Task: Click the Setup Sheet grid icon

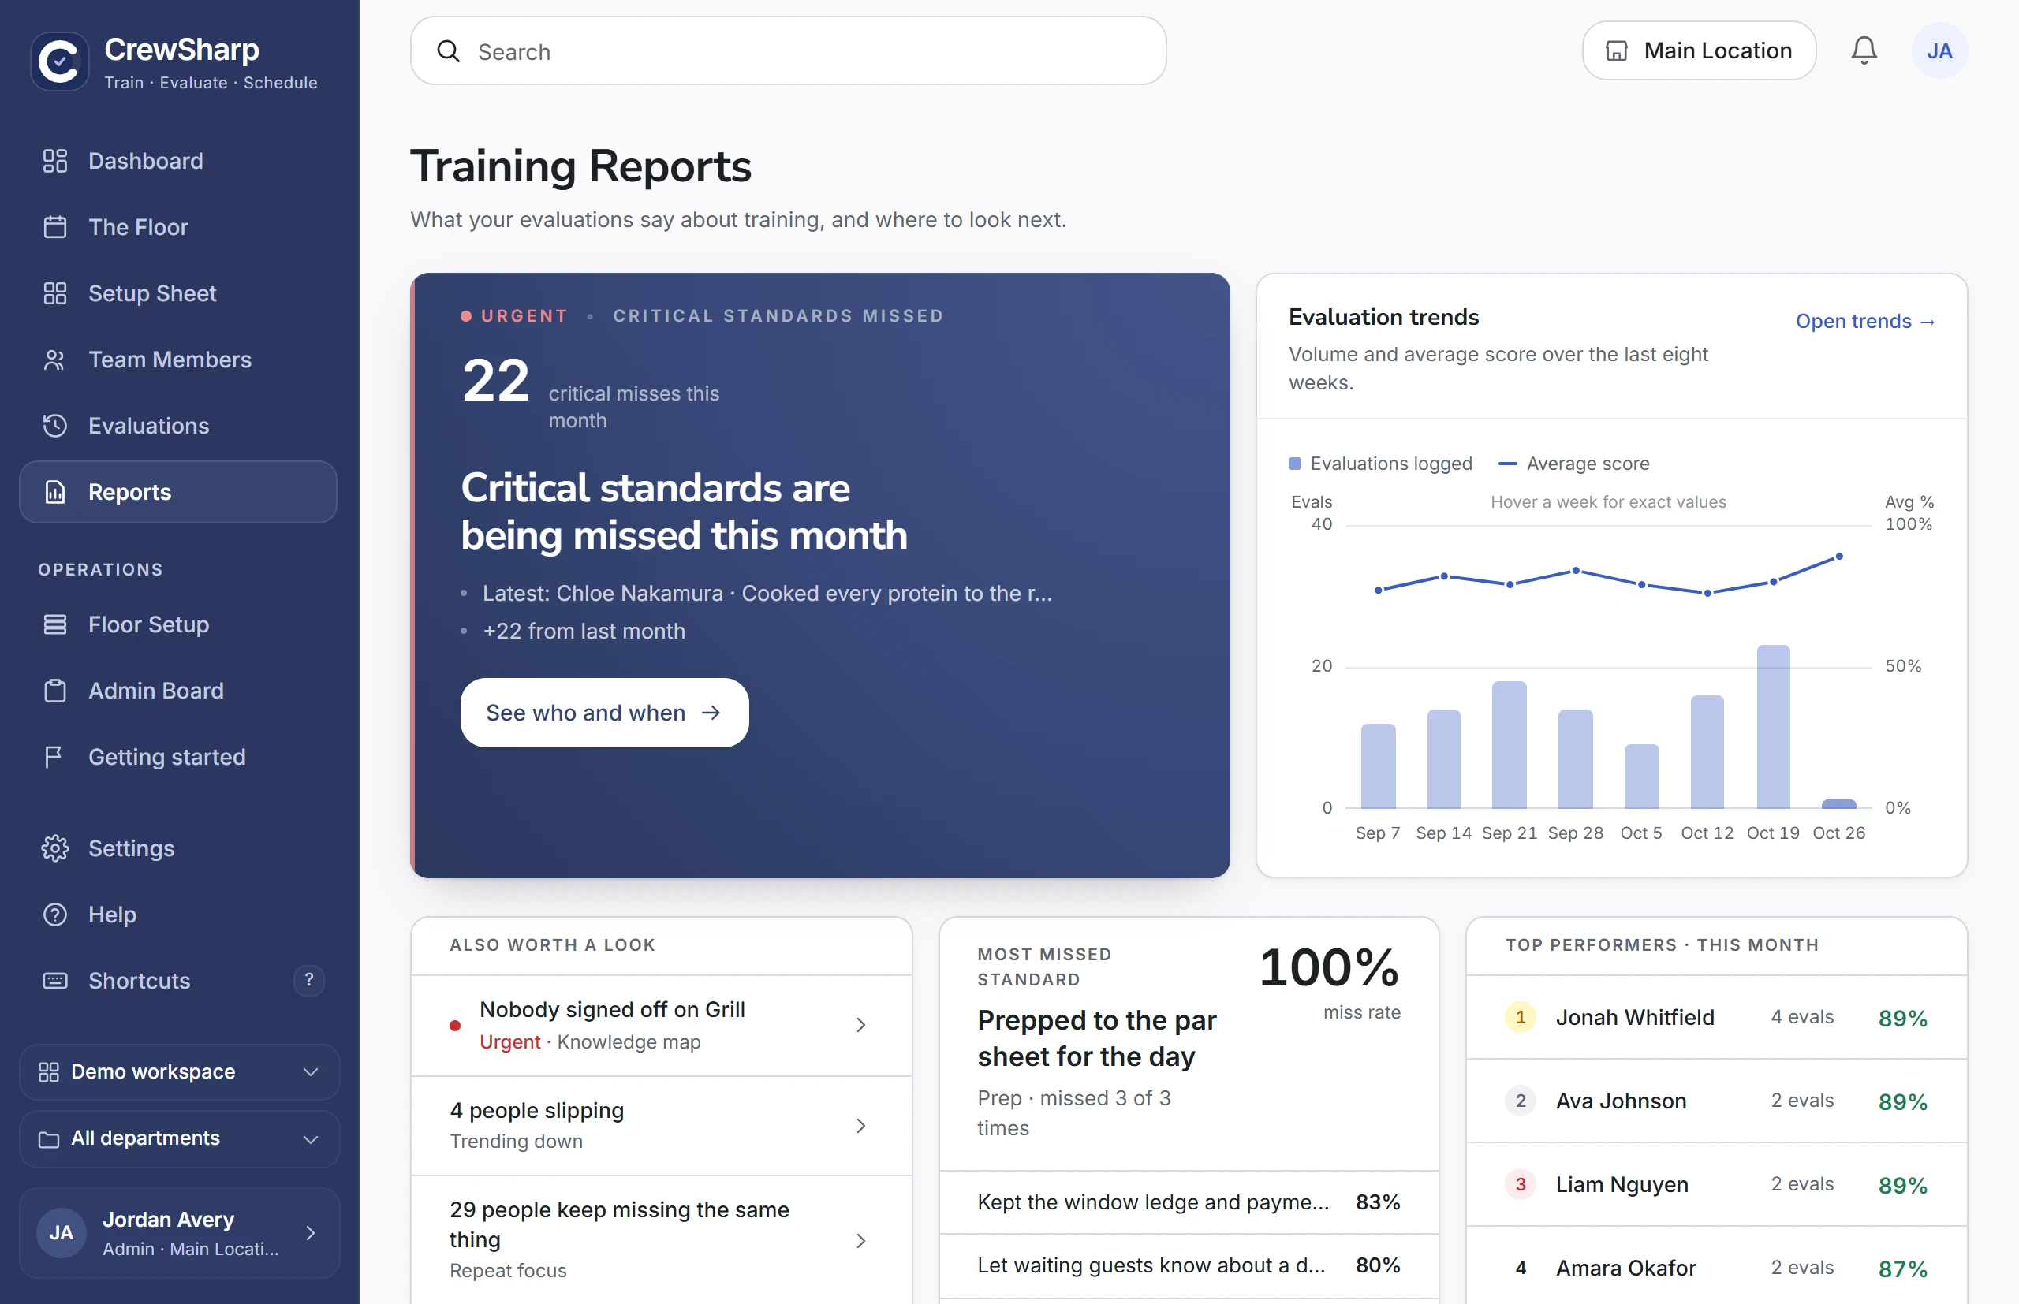Action: [x=55, y=293]
